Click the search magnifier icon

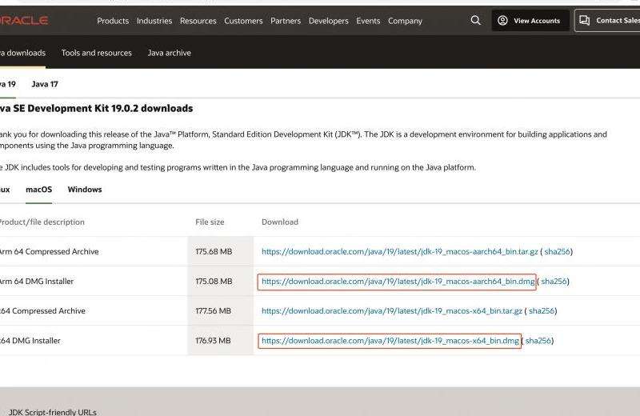point(476,21)
